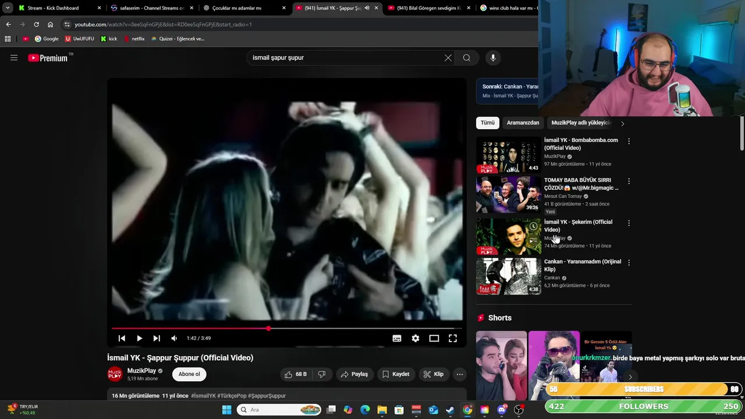Share the video using Paylaş

click(x=354, y=374)
